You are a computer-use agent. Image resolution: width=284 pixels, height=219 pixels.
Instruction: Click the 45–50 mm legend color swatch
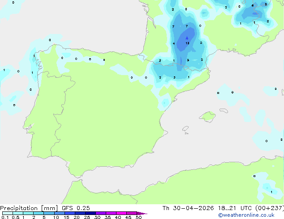tap(132, 213)
